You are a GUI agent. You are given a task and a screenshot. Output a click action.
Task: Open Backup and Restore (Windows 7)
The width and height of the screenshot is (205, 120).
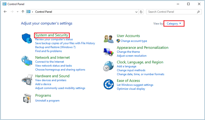tap(55, 47)
